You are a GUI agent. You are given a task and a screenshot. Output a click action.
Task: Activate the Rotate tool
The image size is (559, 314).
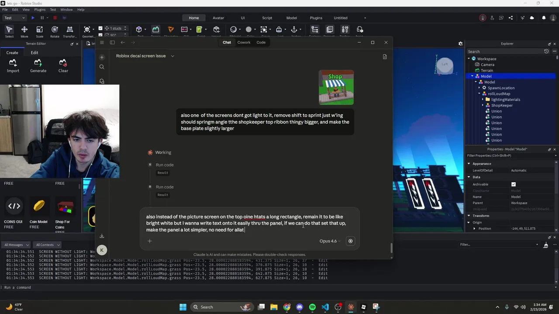coord(55,31)
